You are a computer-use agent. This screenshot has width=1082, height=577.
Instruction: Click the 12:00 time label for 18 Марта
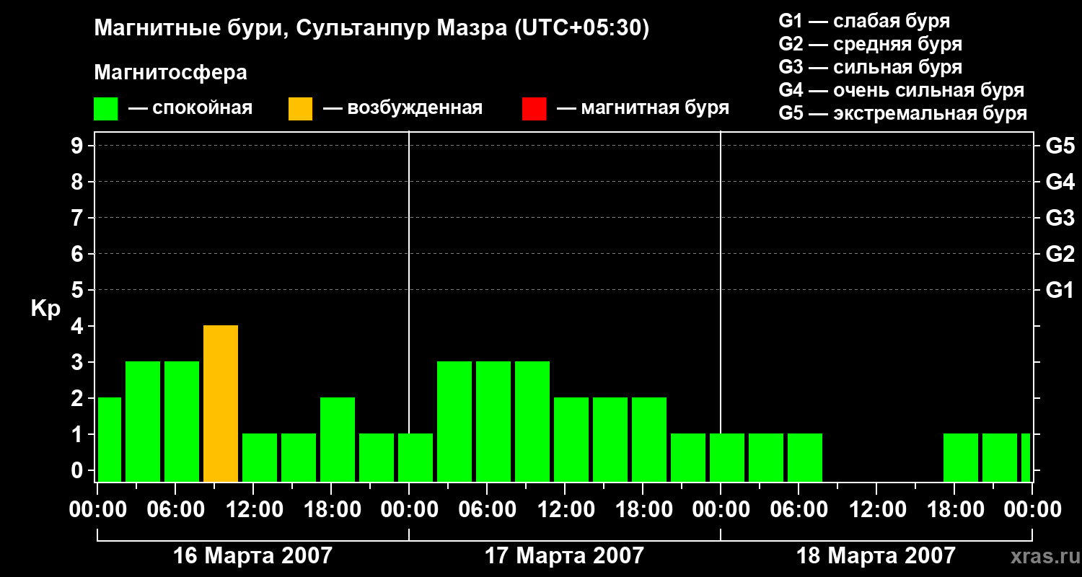pyautogui.click(x=876, y=510)
